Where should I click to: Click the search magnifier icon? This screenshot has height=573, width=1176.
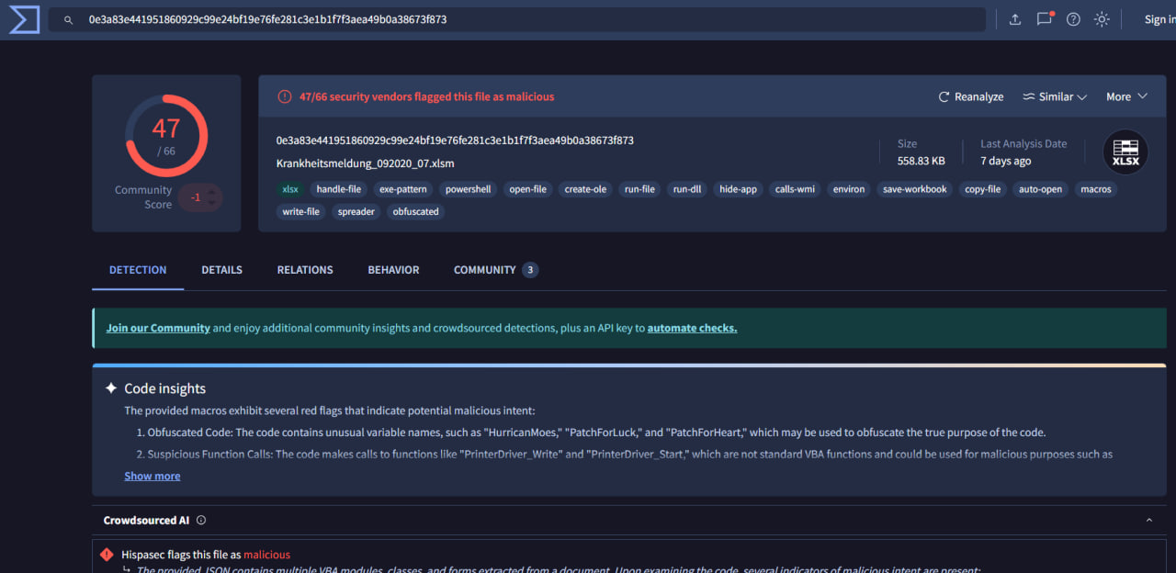69,19
